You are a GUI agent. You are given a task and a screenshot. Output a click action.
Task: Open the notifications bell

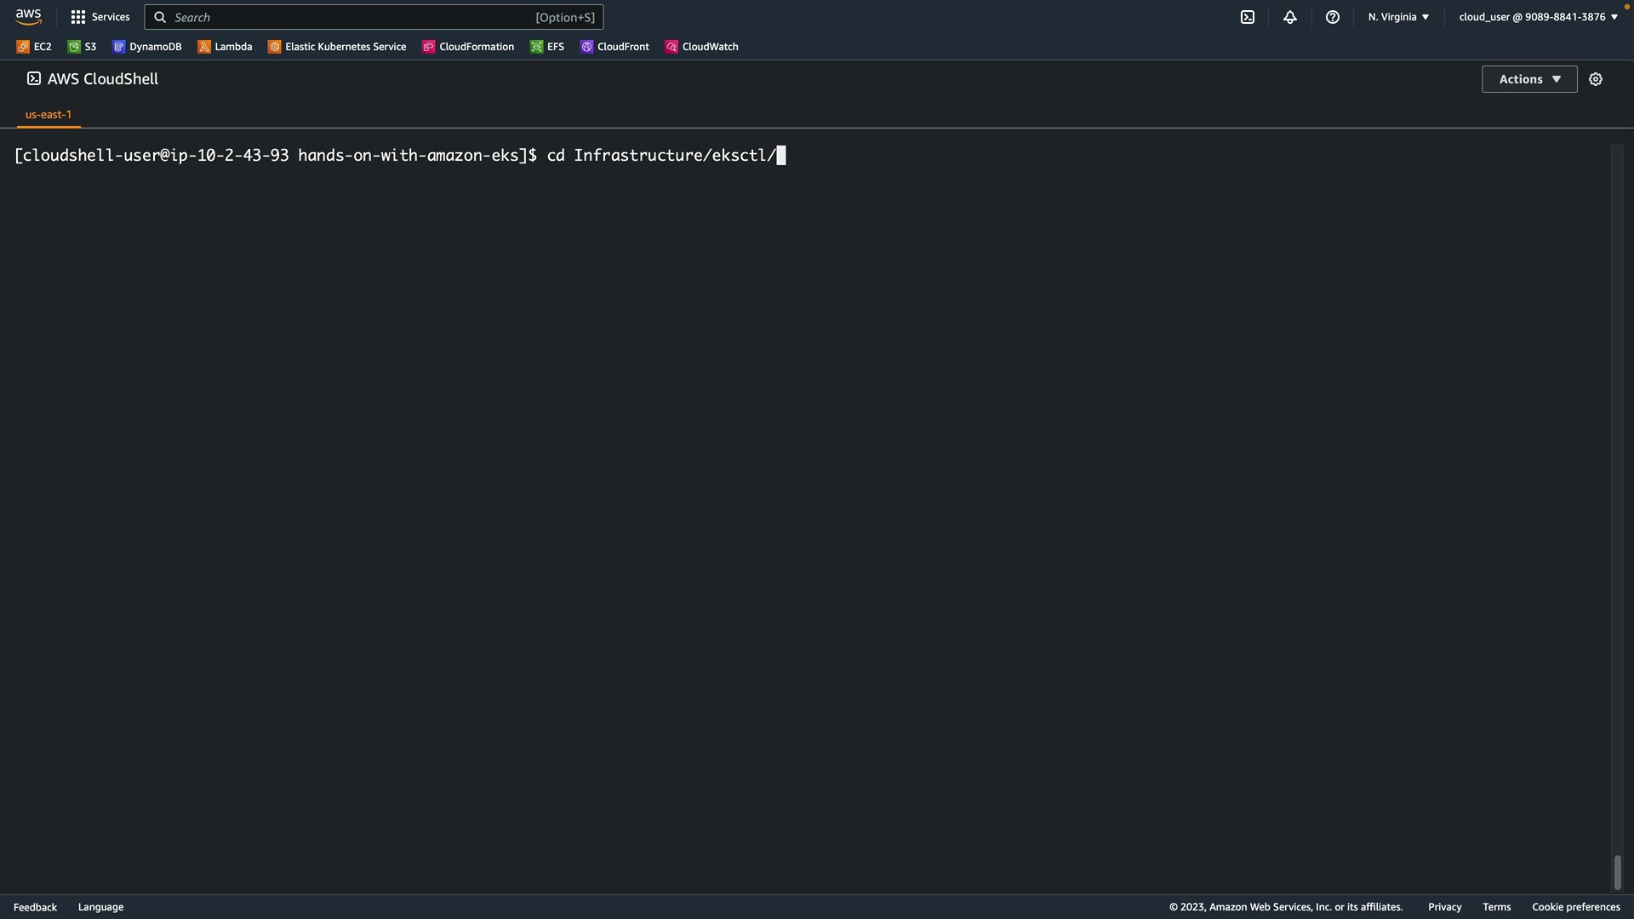[x=1289, y=17]
